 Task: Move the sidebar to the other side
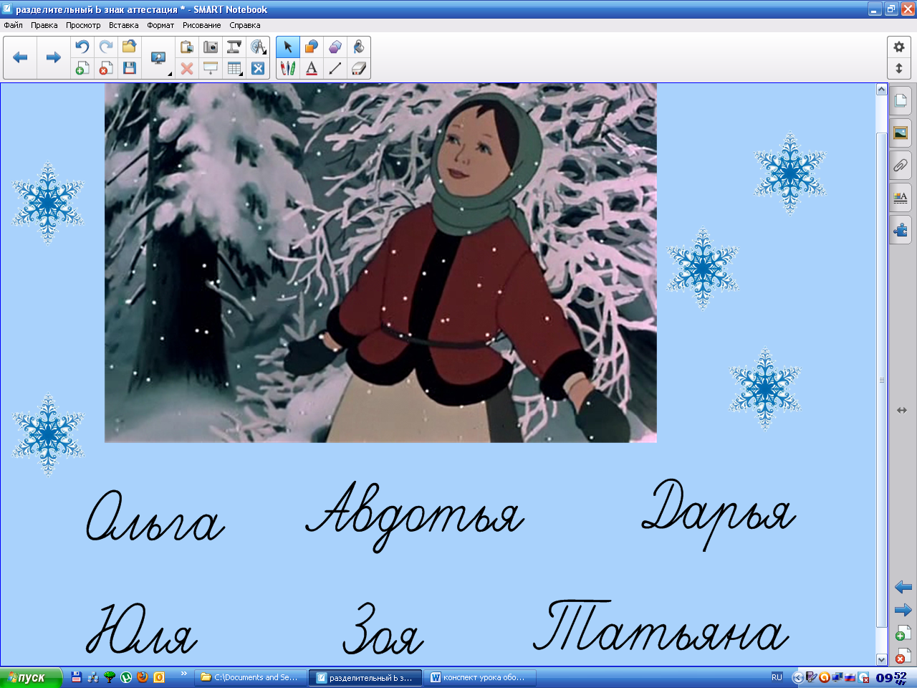tap(902, 410)
